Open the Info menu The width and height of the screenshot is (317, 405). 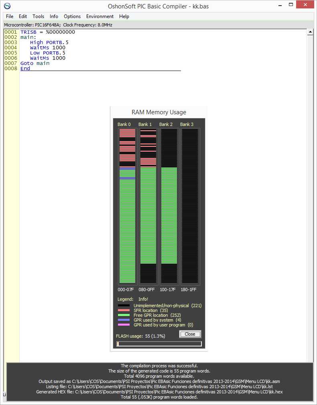click(54, 16)
